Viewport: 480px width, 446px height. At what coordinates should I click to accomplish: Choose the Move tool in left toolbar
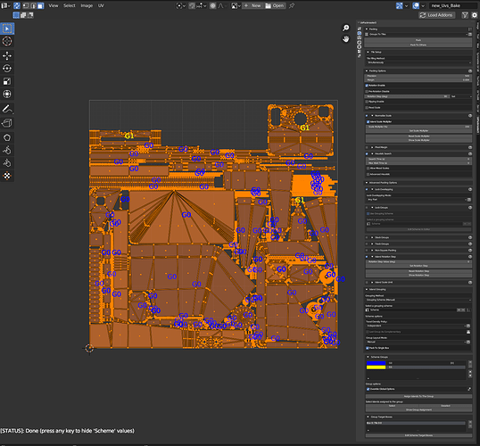pos(7,55)
